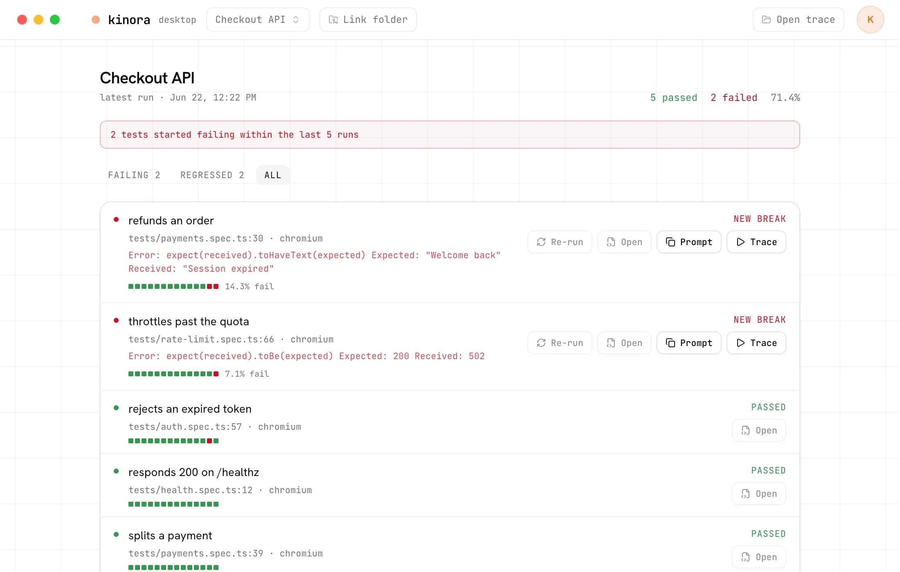Click tests/payments.spec.ts:30 file path
This screenshot has height=572, width=900.
(196, 239)
